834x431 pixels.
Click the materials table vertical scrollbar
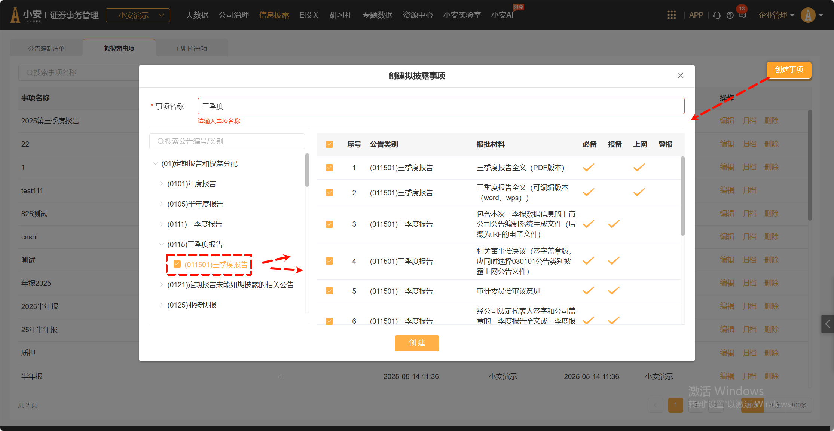(682, 196)
